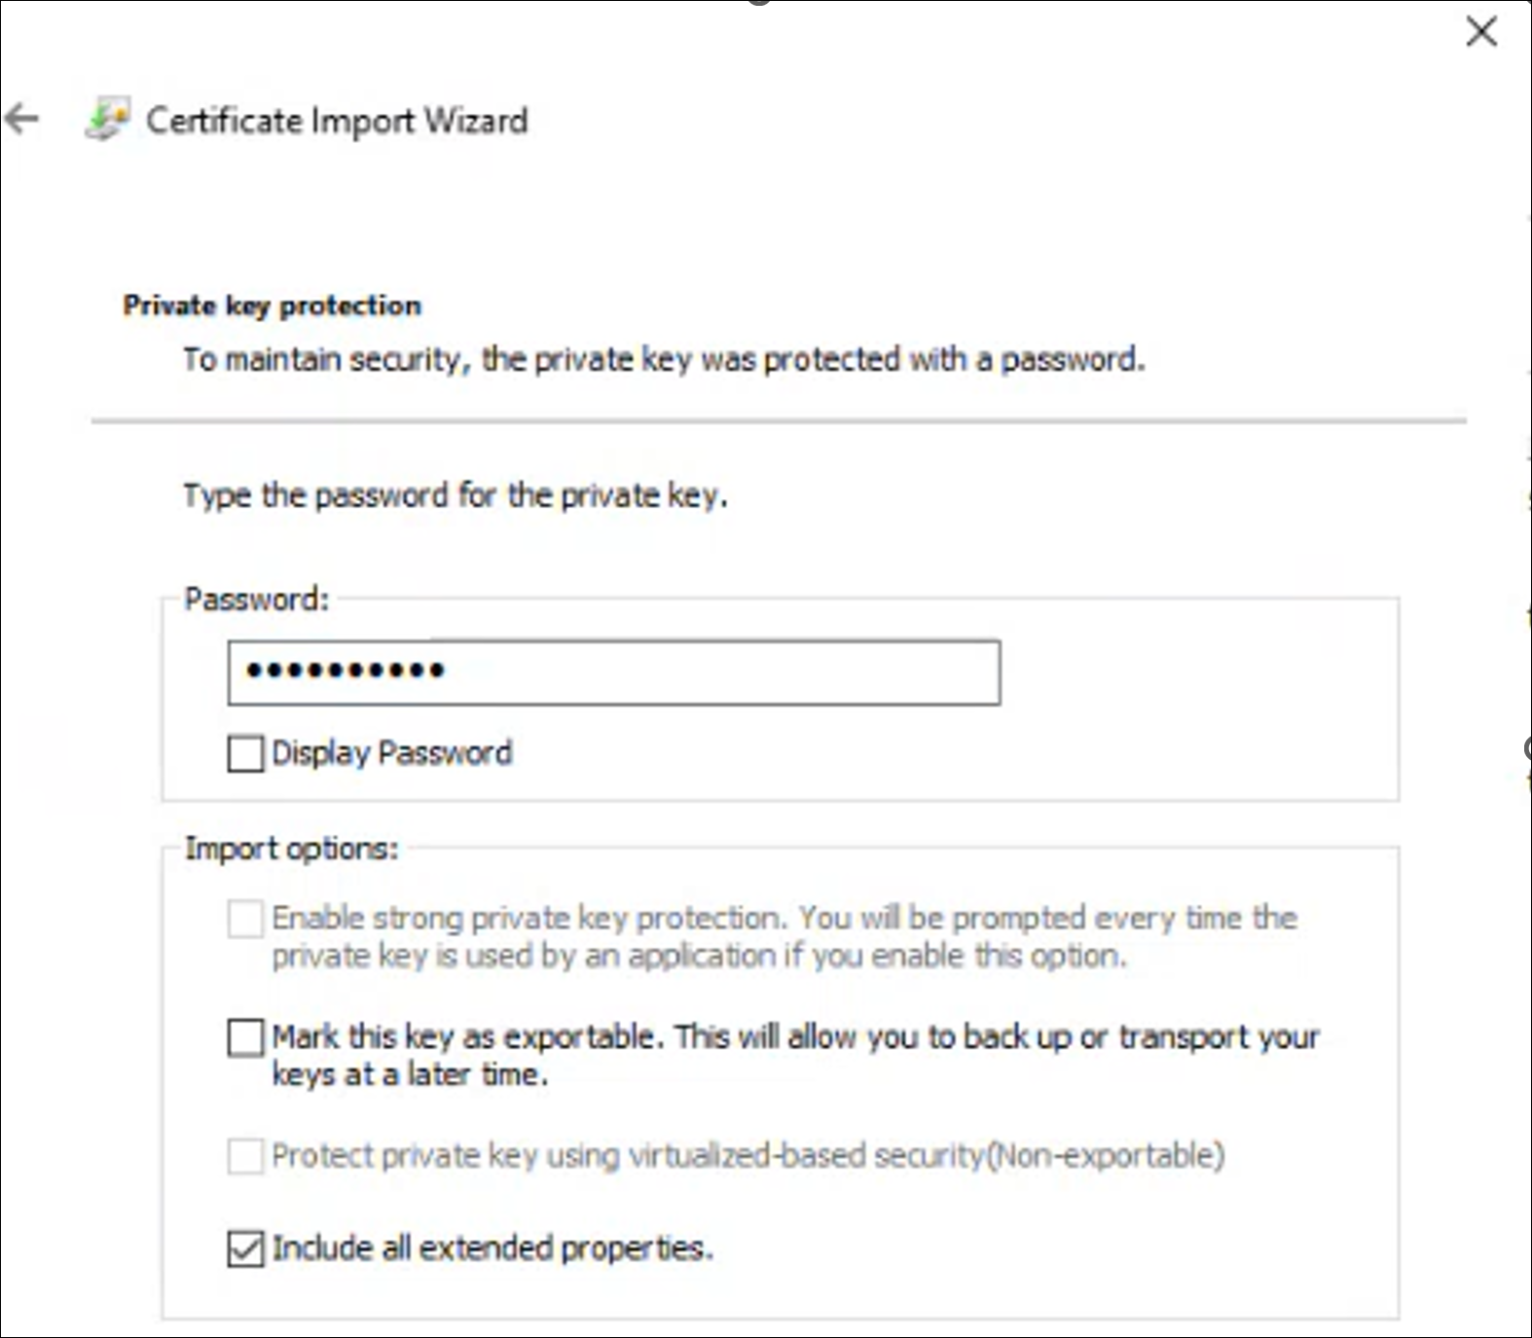Click the "Include all extended properties" label text

point(492,1248)
